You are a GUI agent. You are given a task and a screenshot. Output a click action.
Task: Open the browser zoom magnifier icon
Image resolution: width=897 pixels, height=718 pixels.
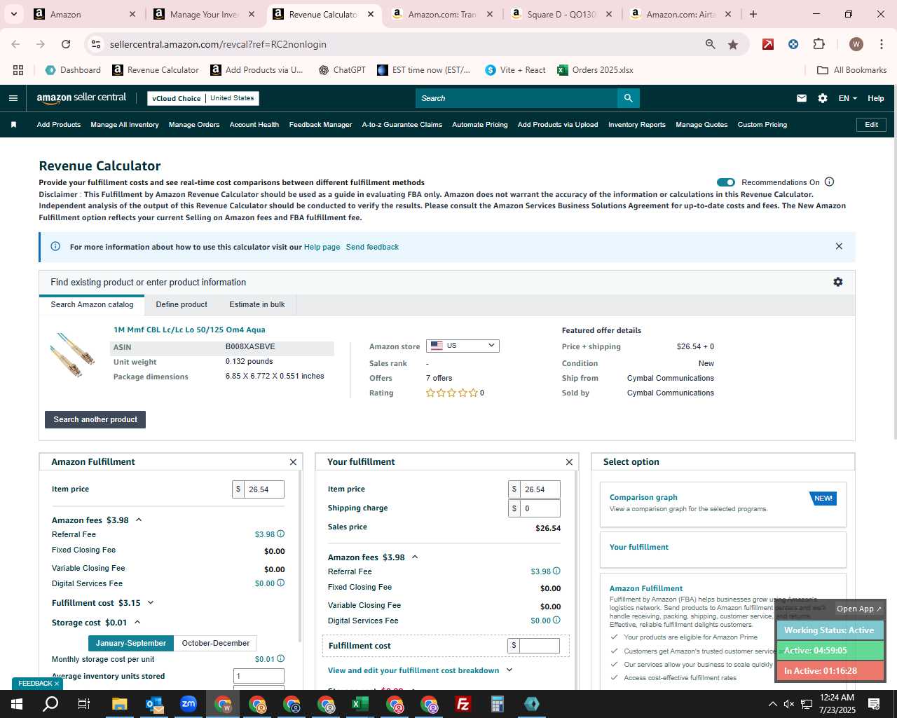coord(711,44)
